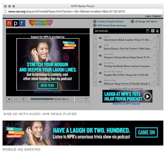Viewport: 166px width, 153px height.
Task: Skip to previous track in player
Action: (16, 99)
